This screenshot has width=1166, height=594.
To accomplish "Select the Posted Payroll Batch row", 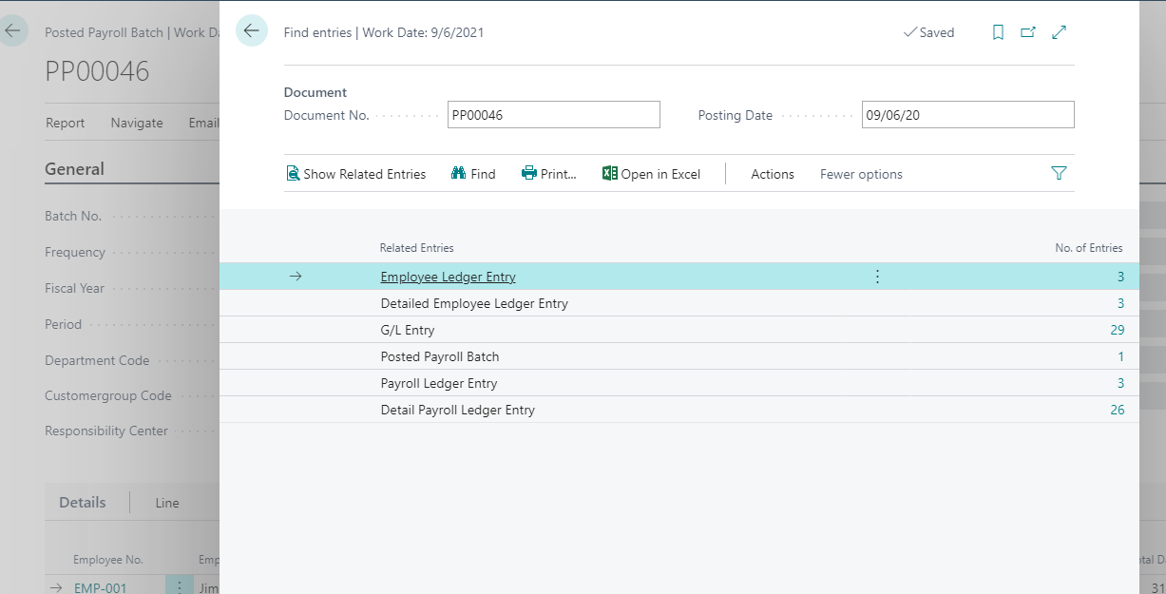I will click(679, 356).
